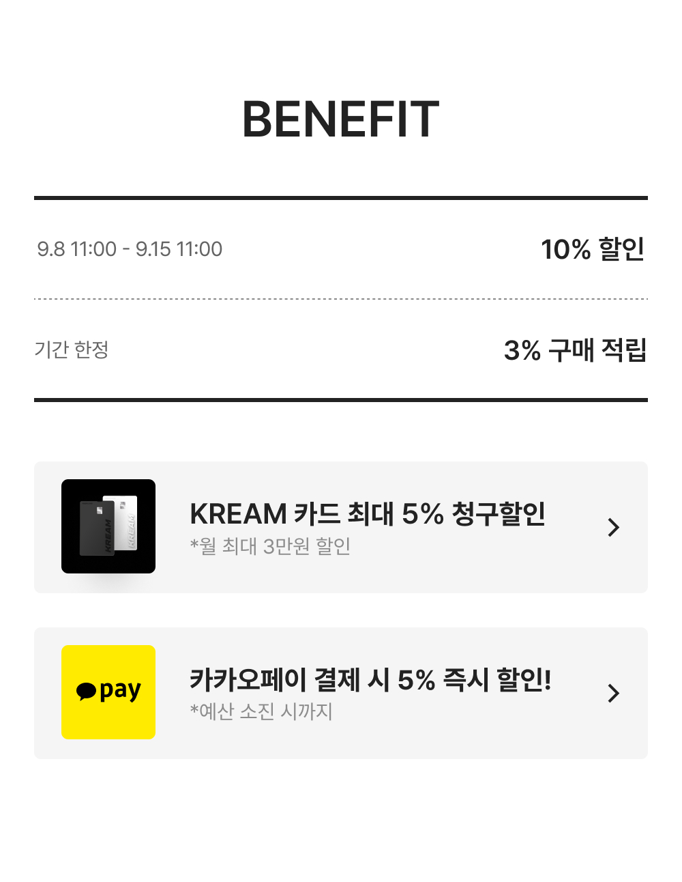Click the thick line under BENEFIT heading
This screenshot has width=682, height=882.
point(341,198)
